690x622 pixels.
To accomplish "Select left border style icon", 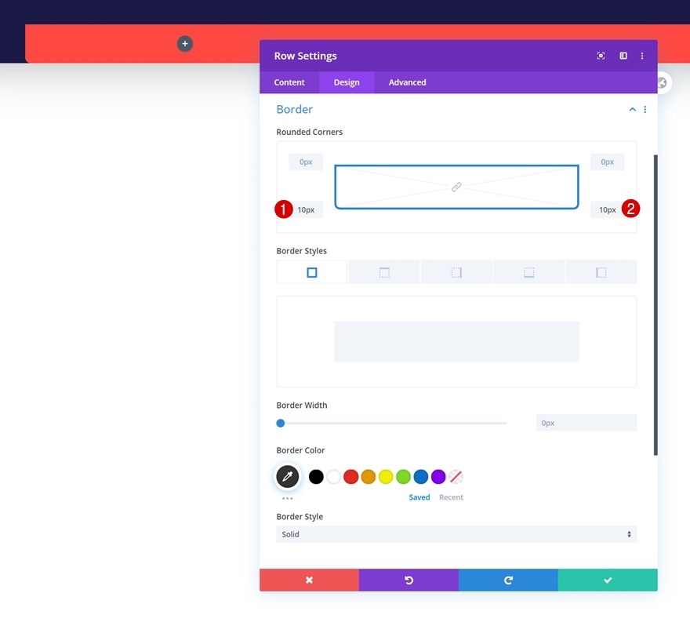I will pyautogui.click(x=601, y=272).
